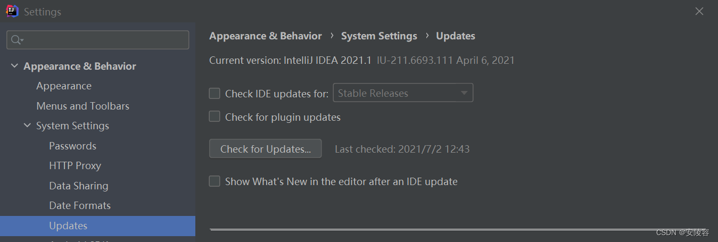Toggle Check for plugin updates checkbox
This screenshot has height=242, width=718.
pyautogui.click(x=214, y=117)
